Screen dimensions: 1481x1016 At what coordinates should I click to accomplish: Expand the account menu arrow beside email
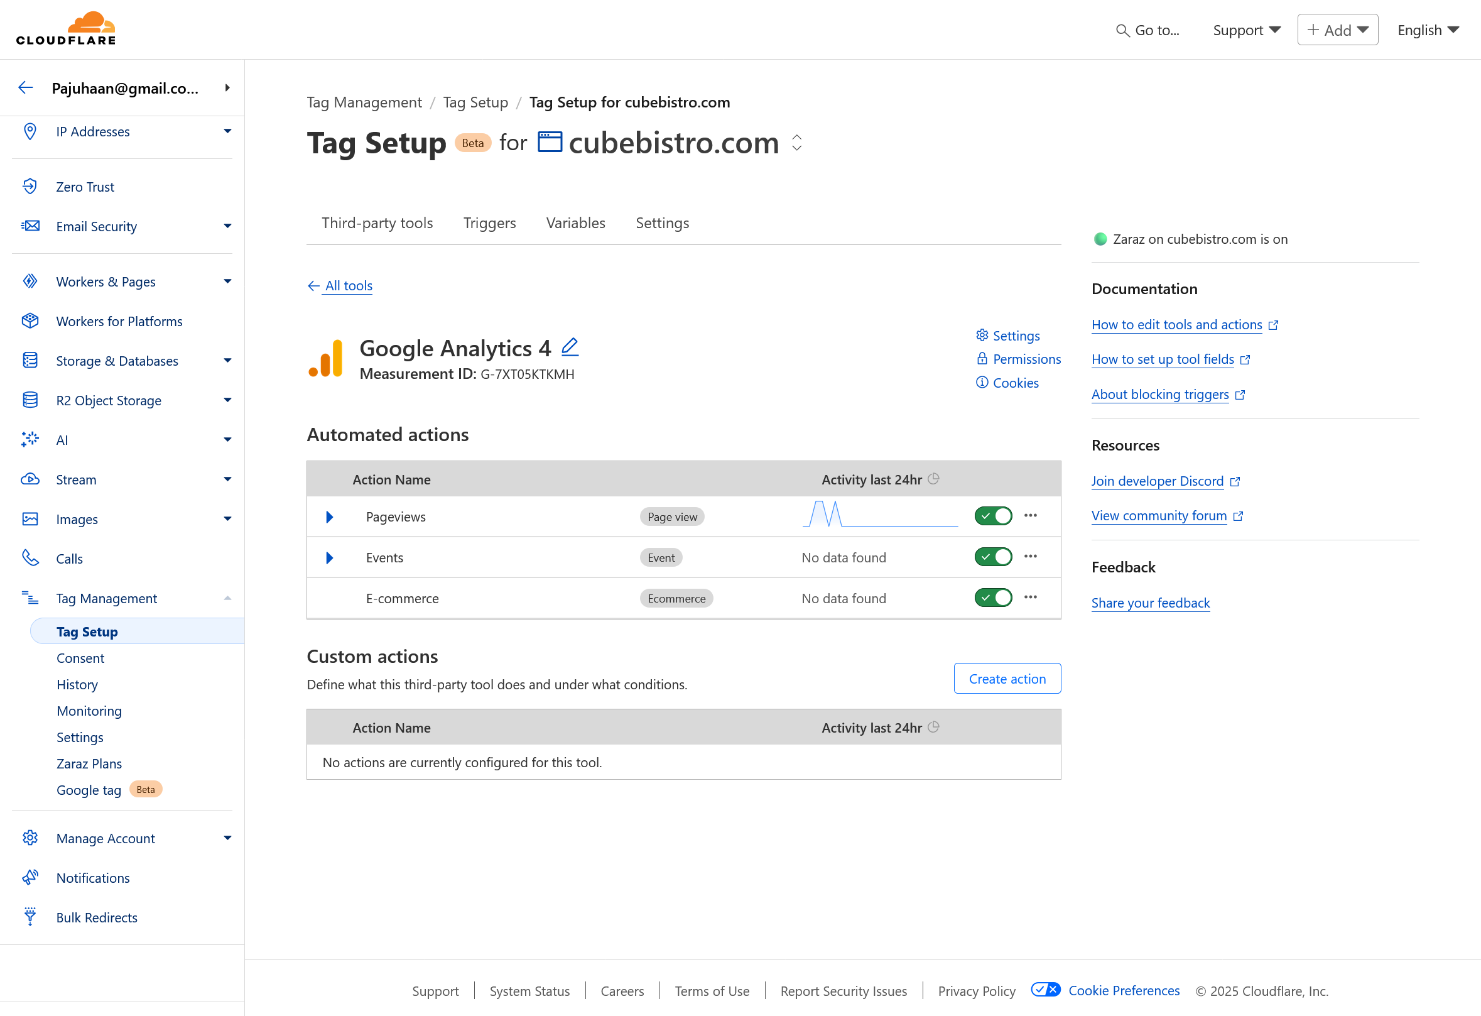click(227, 88)
